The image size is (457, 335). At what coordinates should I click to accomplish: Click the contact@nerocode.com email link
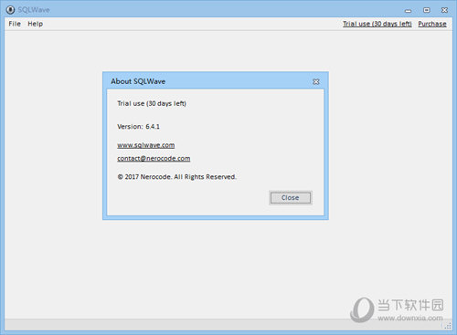154,158
